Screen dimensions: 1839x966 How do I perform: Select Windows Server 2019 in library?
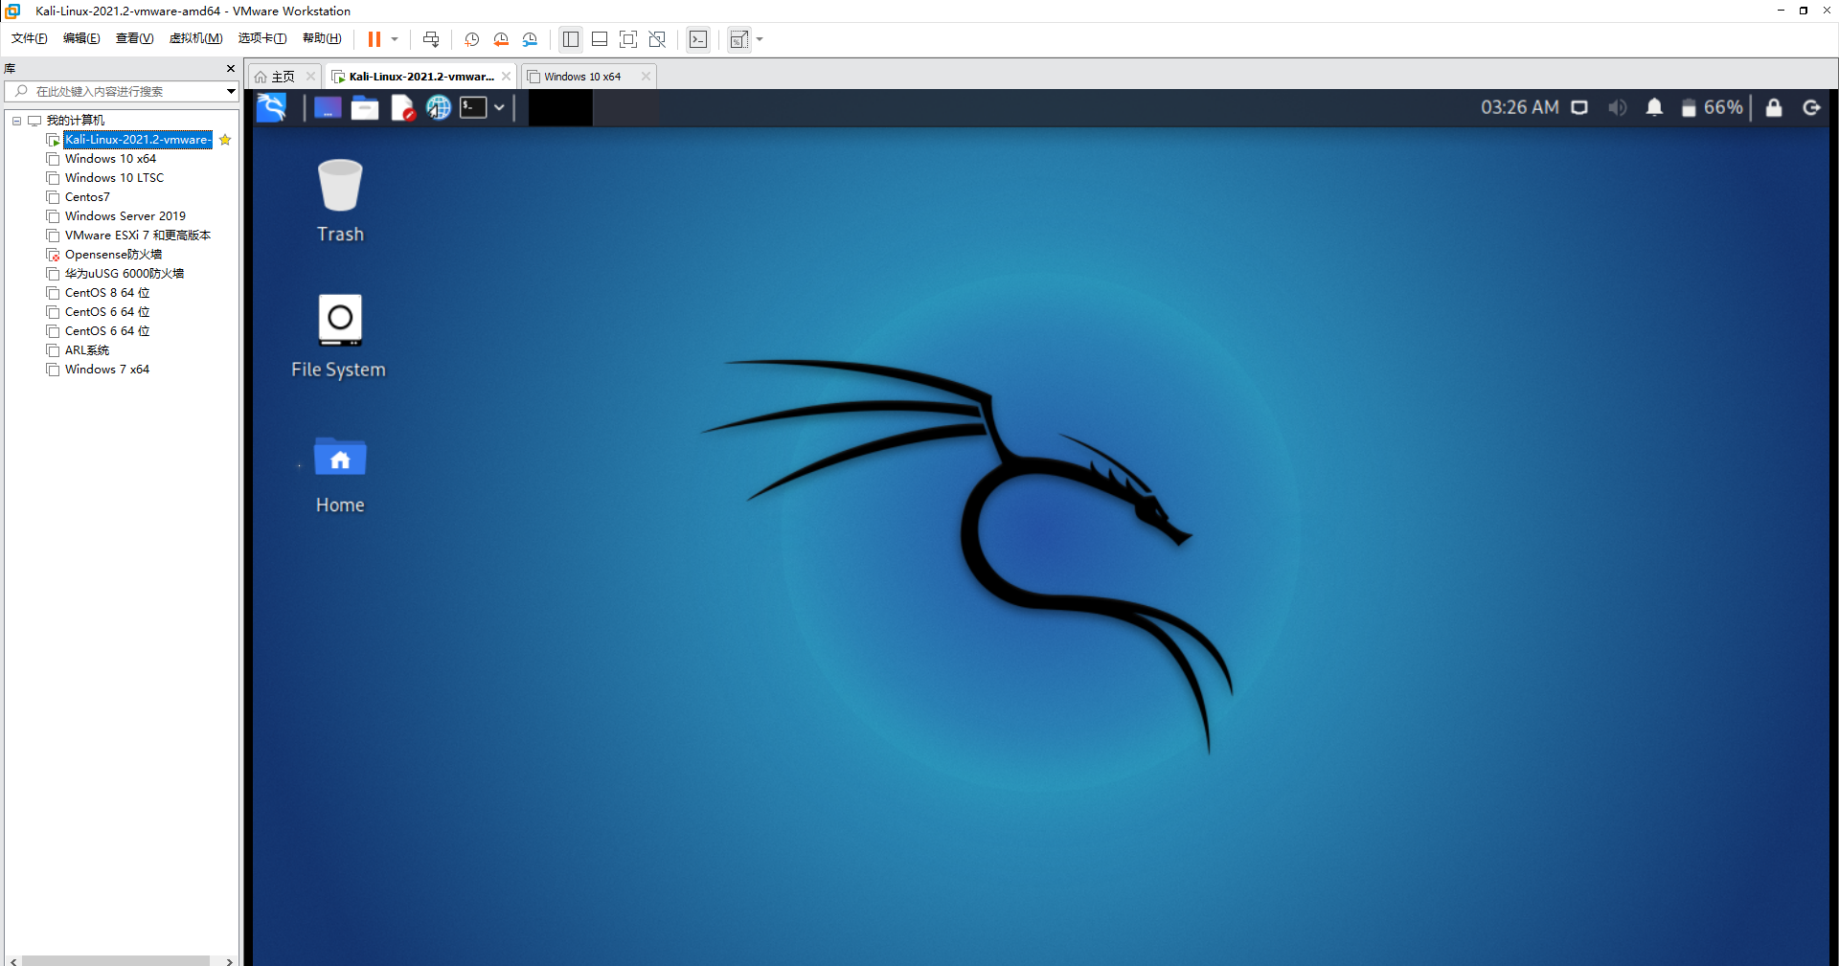tap(125, 216)
